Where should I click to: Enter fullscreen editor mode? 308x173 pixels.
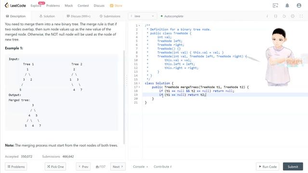click(301, 16)
